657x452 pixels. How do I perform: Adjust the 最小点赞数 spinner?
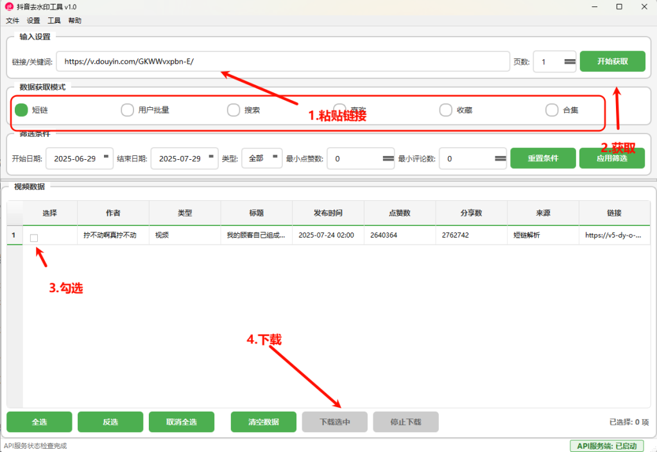388,158
